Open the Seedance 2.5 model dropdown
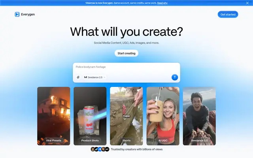The height and width of the screenshot is (158, 253). pos(94,77)
